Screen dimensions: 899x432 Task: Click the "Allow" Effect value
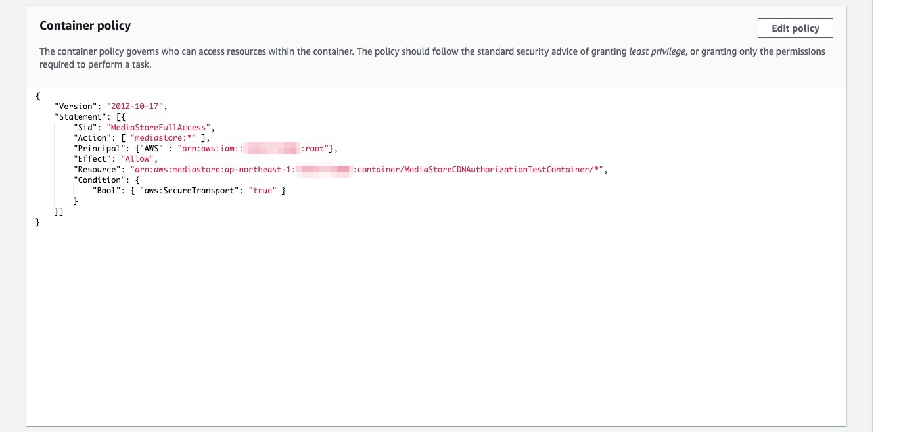tap(136, 158)
